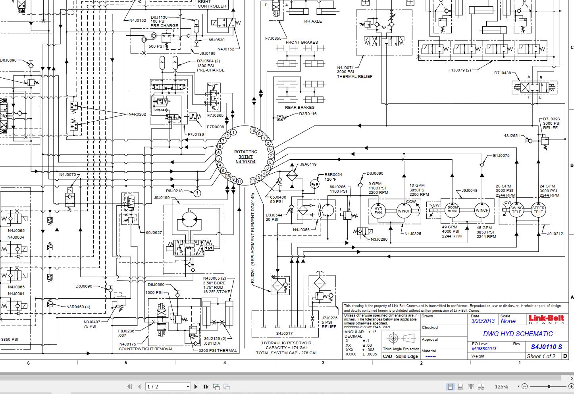Rotate the schematic clockwise
Screen dimensions: 574x394
coord(226,386)
